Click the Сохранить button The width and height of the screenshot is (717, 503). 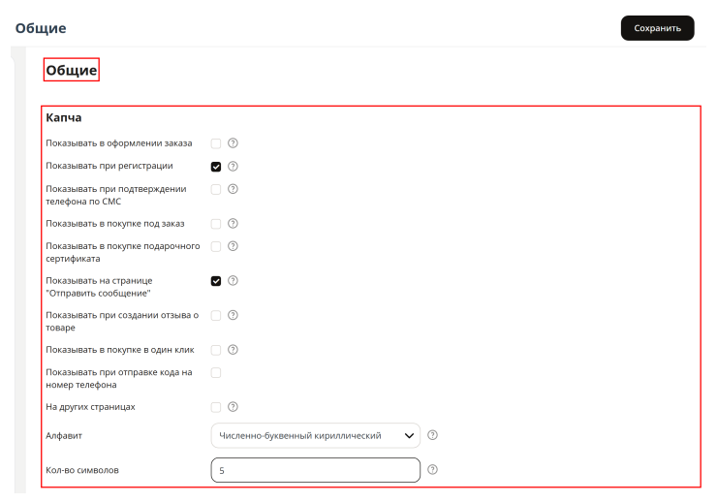[657, 28]
